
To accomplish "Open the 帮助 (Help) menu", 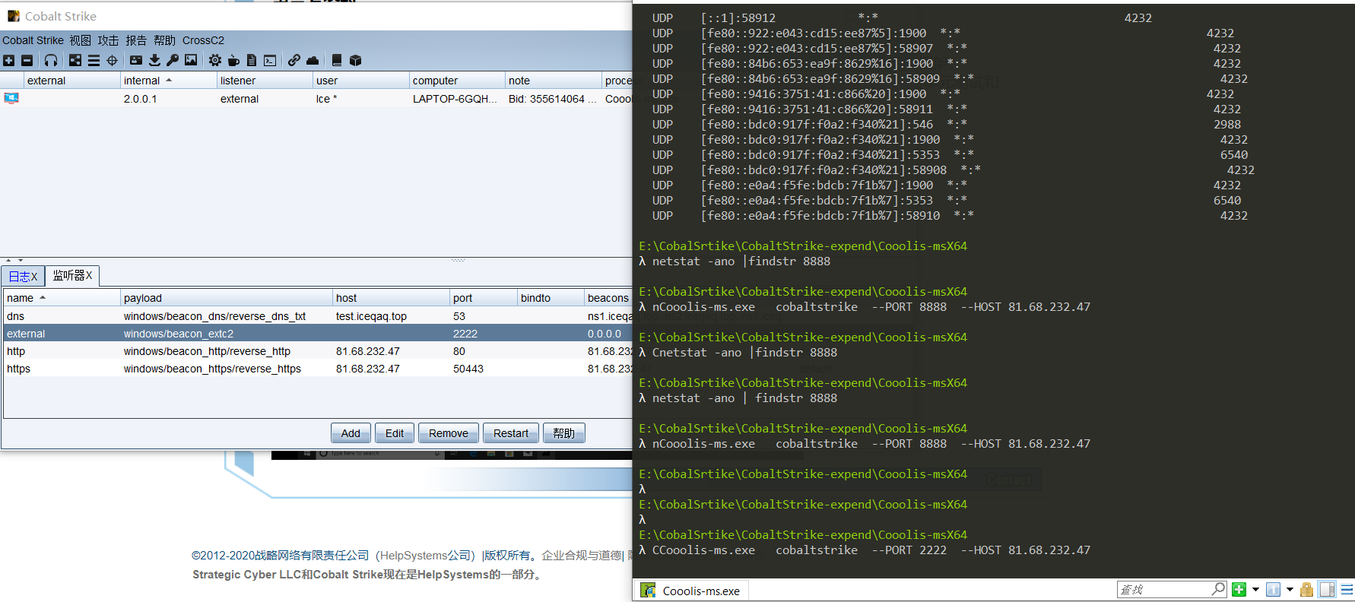I will (164, 40).
